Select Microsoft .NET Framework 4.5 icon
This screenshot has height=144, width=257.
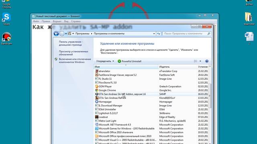tap(97, 125)
